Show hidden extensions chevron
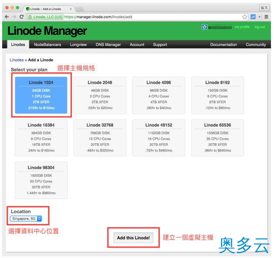Image resolution: width=274 pixels, height=258 pixels. click(260, 17)
